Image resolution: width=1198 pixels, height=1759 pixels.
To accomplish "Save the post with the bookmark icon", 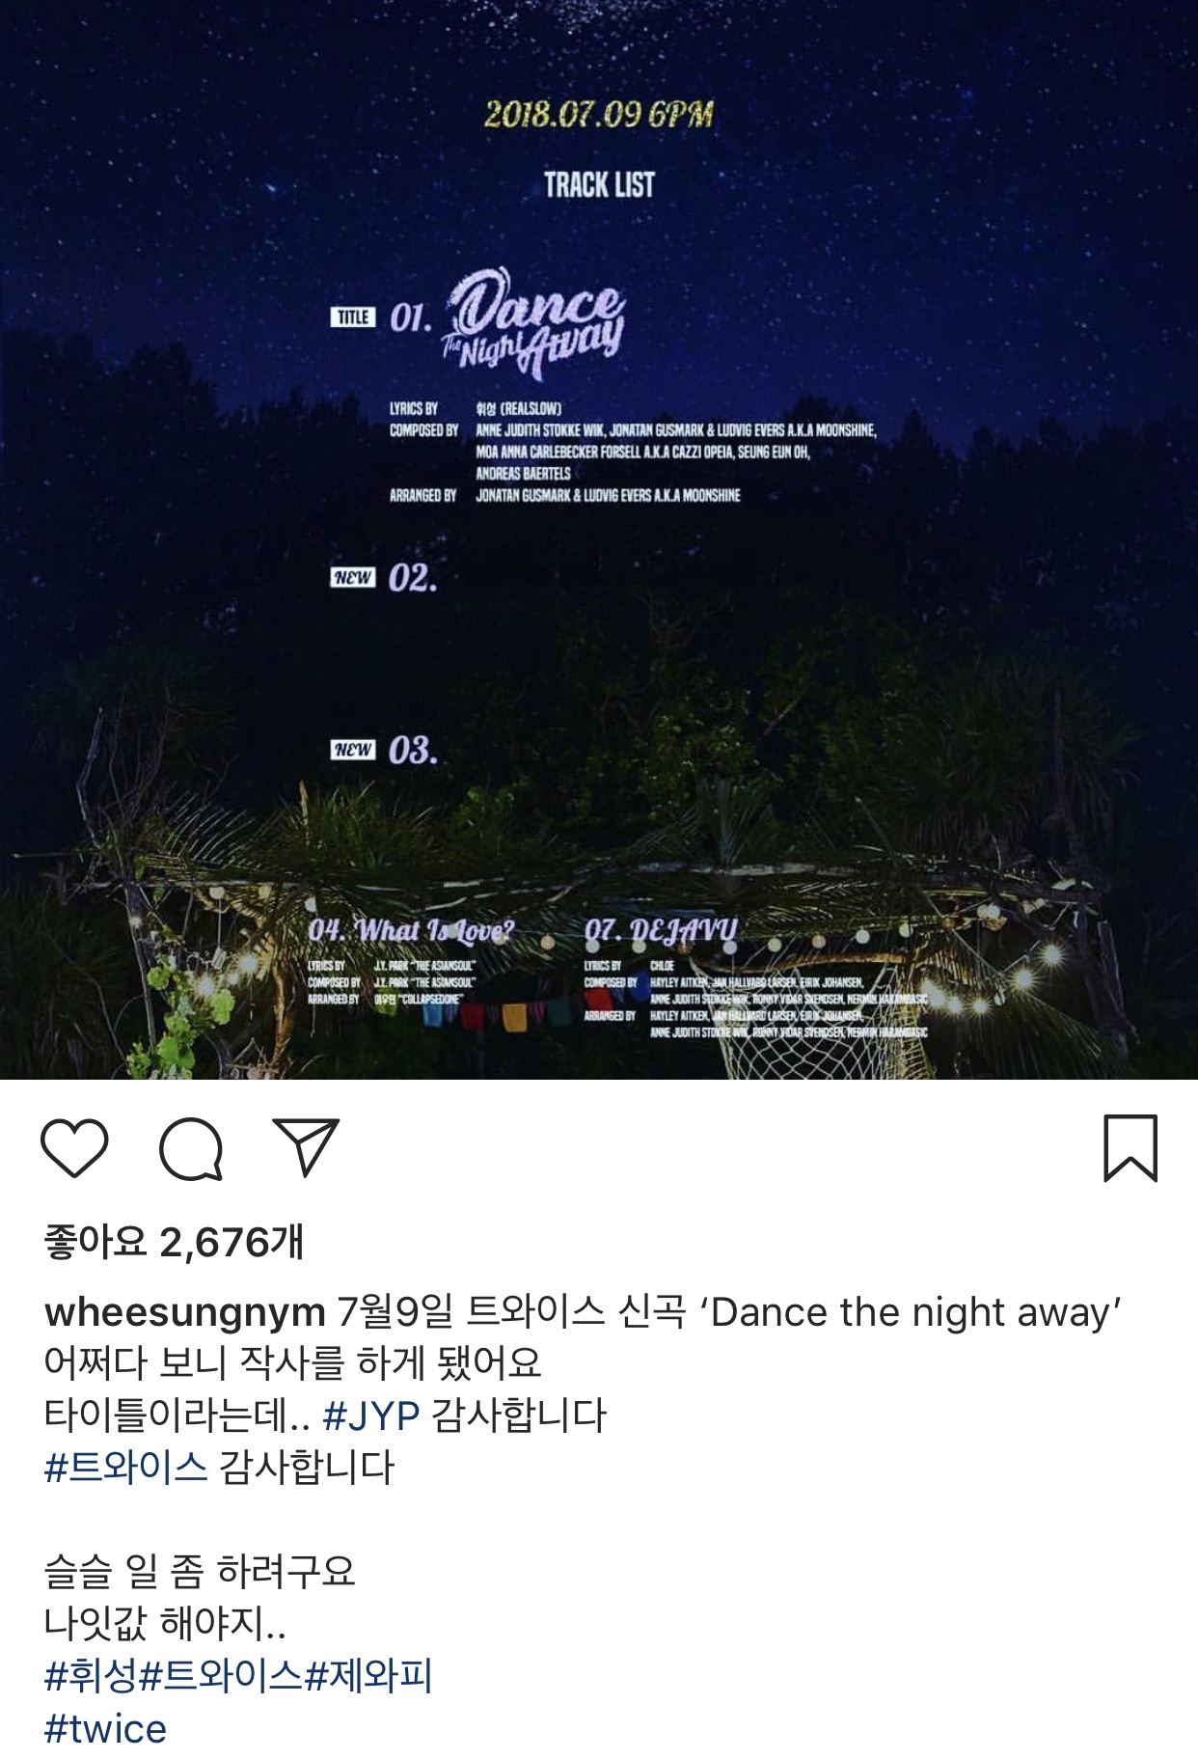I will pos(1130,1148).
